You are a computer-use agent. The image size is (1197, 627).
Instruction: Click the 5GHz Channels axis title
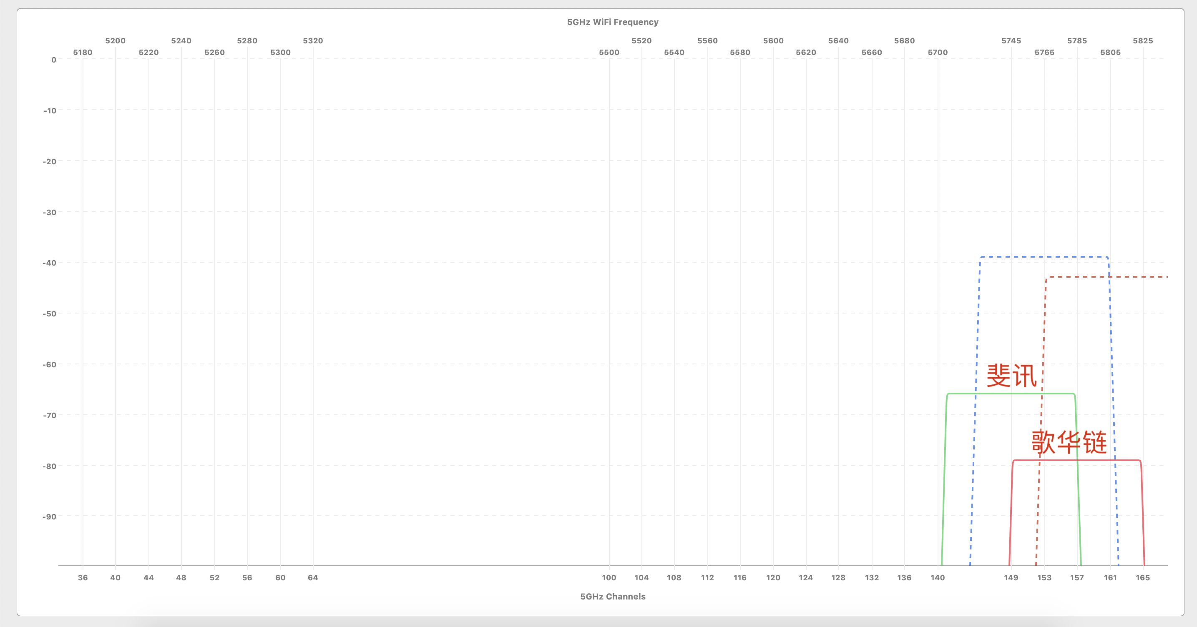coord(612,596)
